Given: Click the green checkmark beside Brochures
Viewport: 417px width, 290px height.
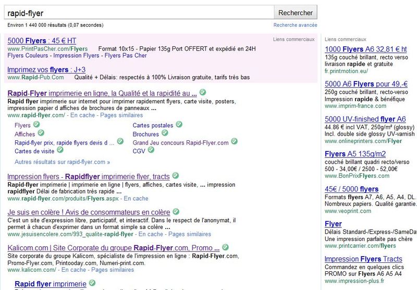Looking at the screenshot, I should click(x=165, y=132).
